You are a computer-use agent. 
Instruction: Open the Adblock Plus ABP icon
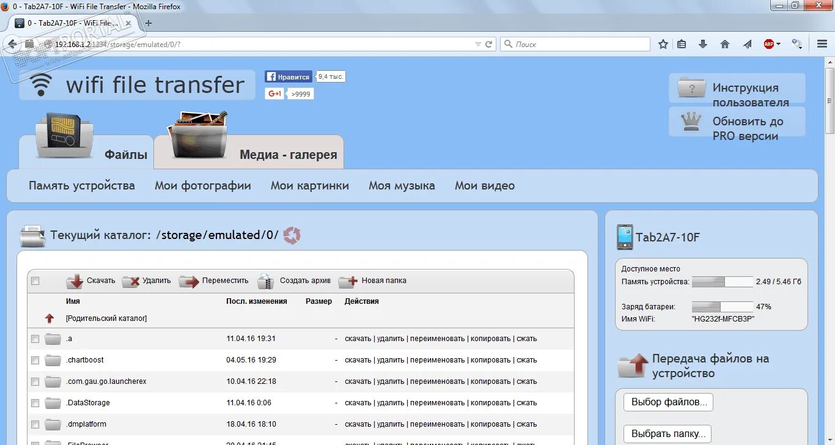[768, 44]
